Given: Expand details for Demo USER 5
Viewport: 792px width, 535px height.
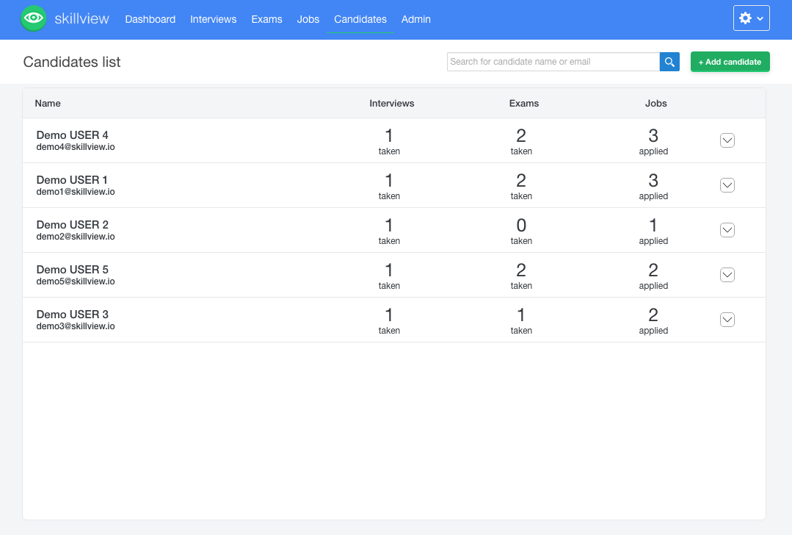Looking at the screenshot, I should pos(727,274).
